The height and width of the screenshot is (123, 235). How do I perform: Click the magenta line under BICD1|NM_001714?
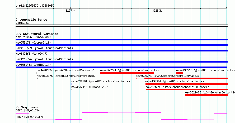click(121, 113)
